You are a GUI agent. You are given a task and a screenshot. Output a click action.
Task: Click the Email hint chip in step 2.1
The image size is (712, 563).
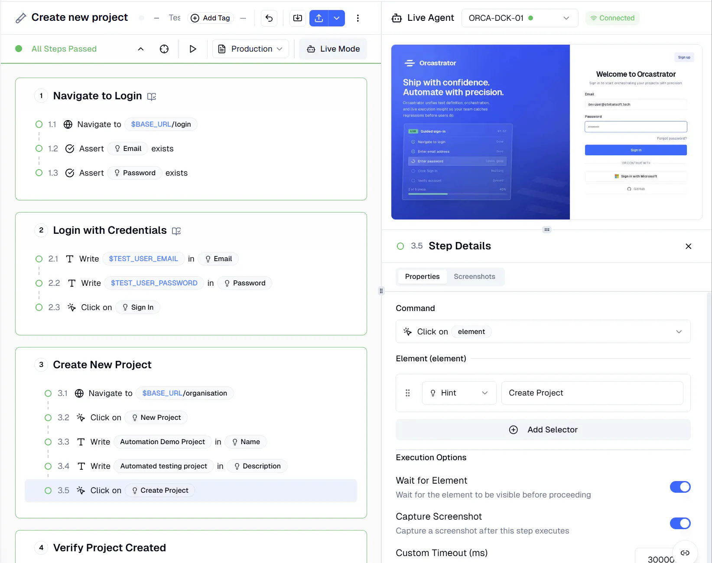pyautogui.click(x=218, y=259)
